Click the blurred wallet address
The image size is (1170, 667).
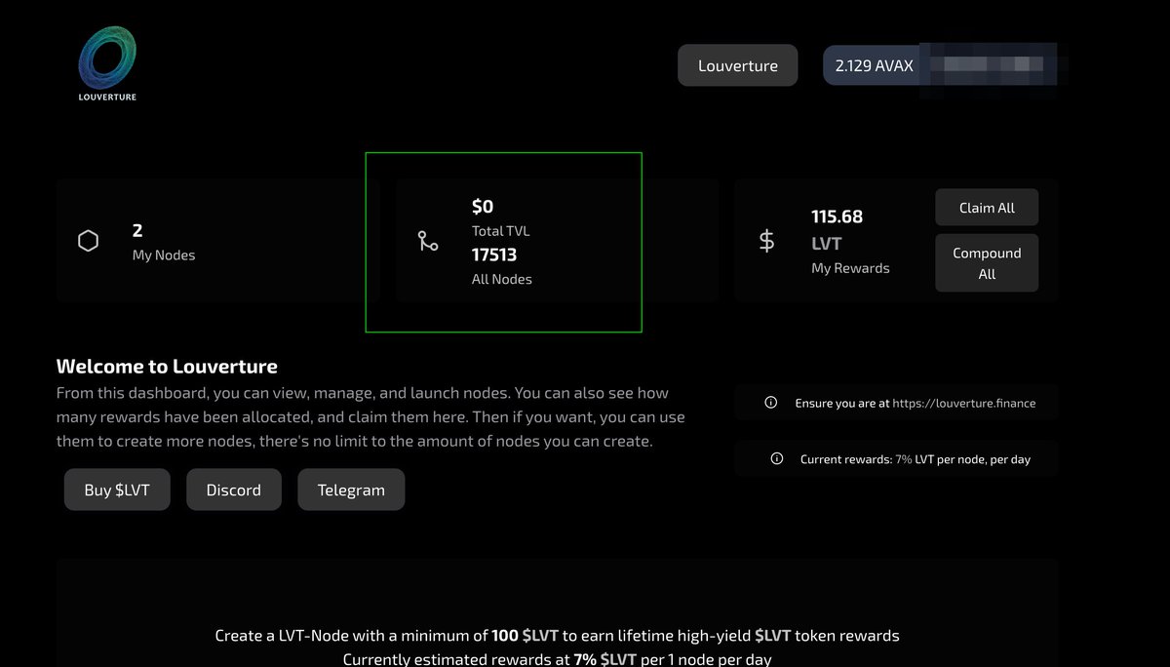987,64
